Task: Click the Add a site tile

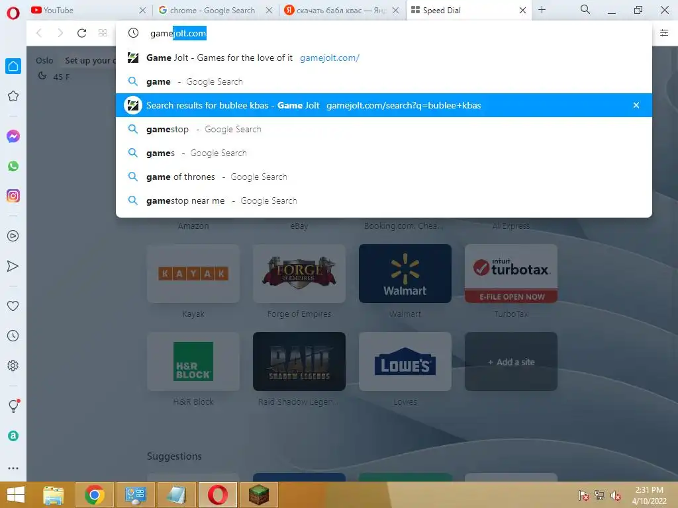Action: tap(511, 362)
